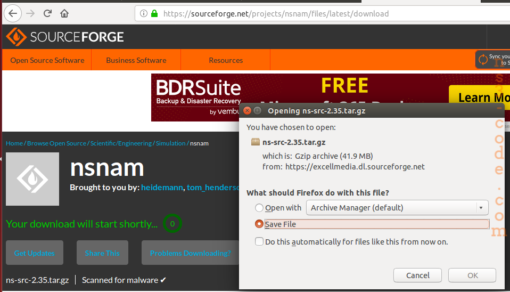The width and height of the screenshot is (510, 292).
Task: Click the Home breadcrumb link
Action: coord(14,143)
